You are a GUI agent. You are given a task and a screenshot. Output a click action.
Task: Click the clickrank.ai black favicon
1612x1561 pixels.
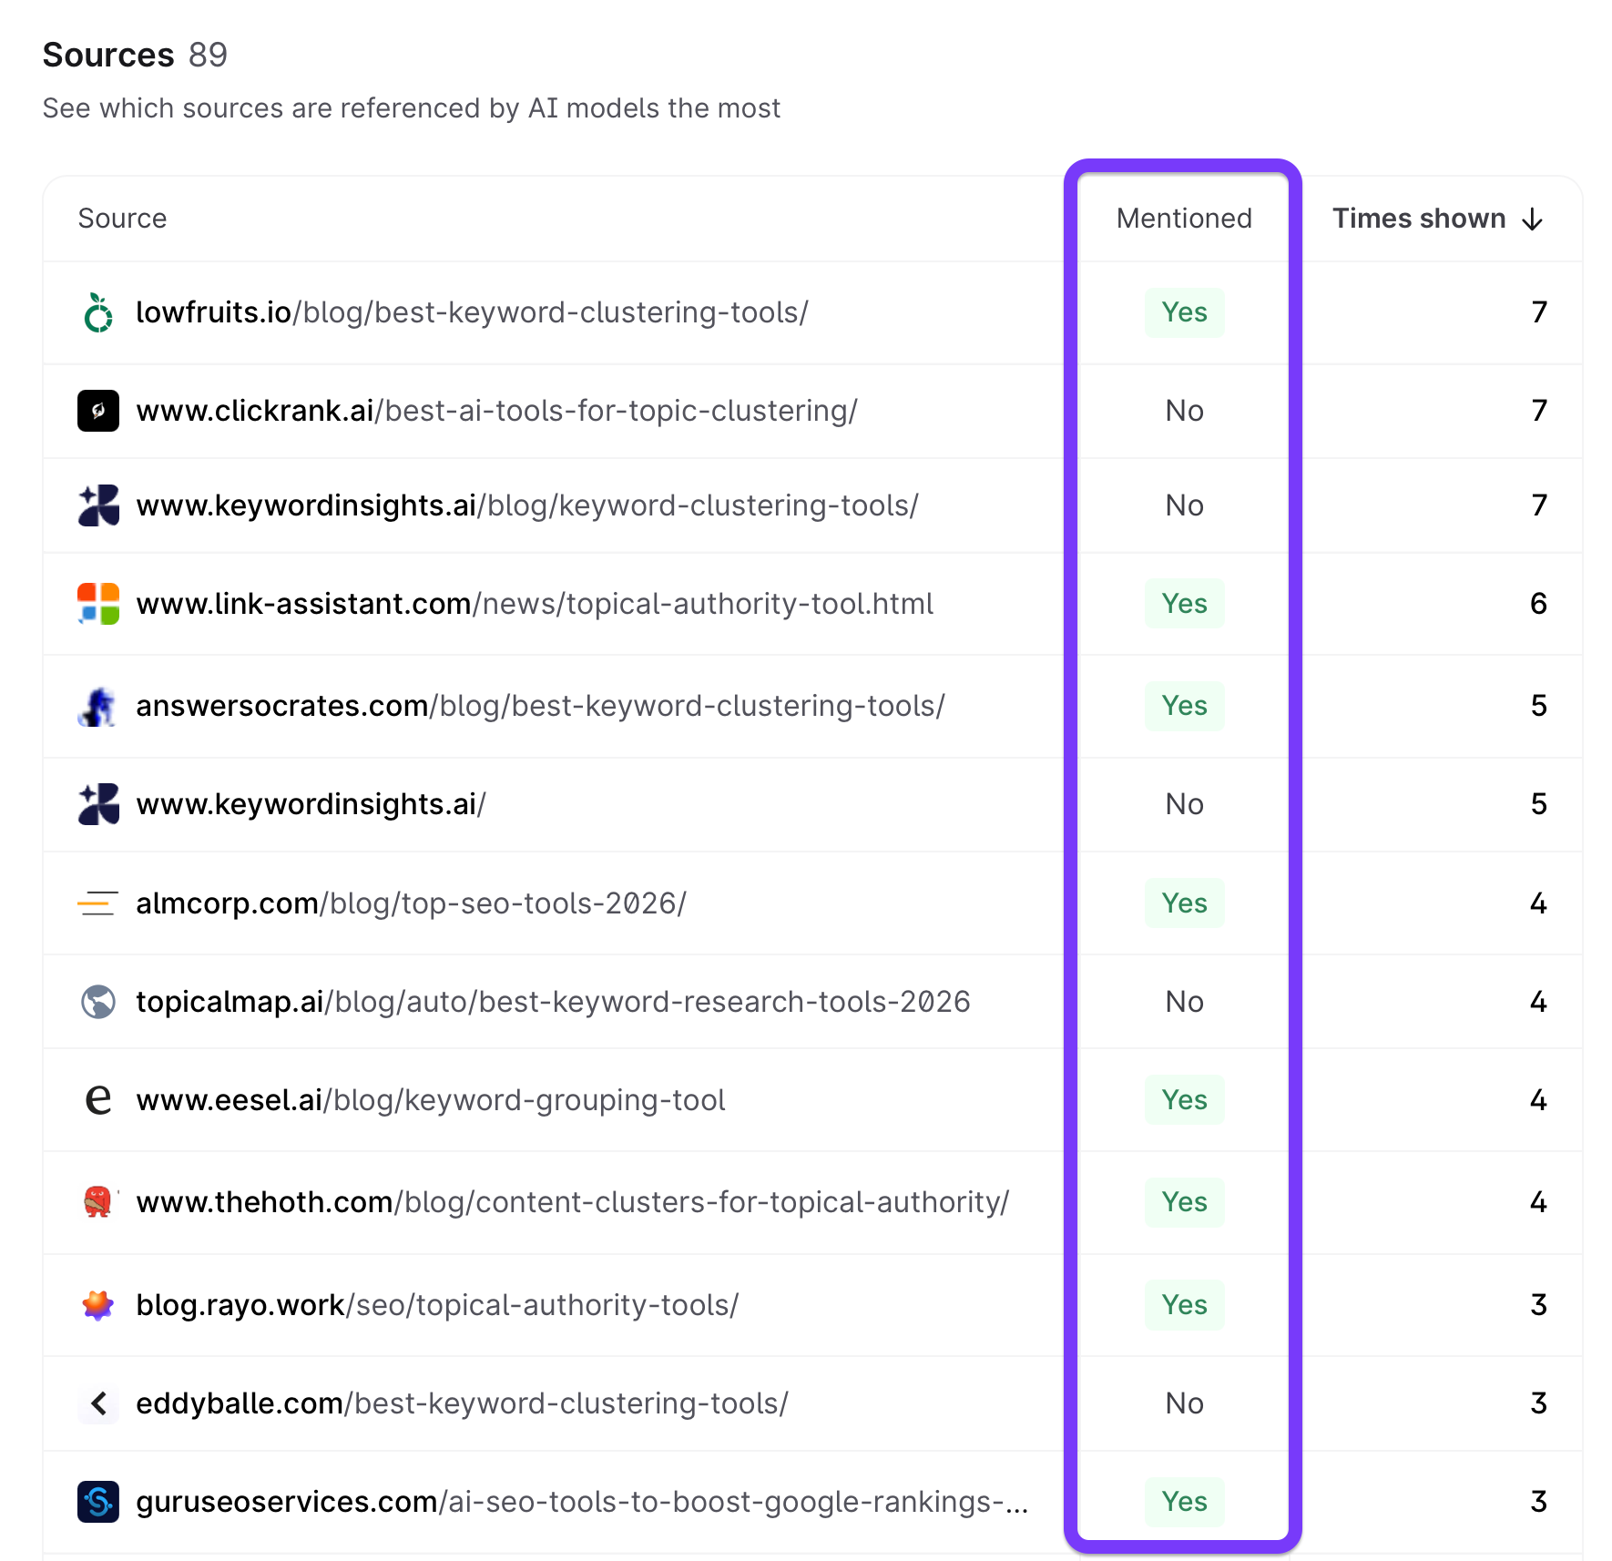(x=98, y=411)
